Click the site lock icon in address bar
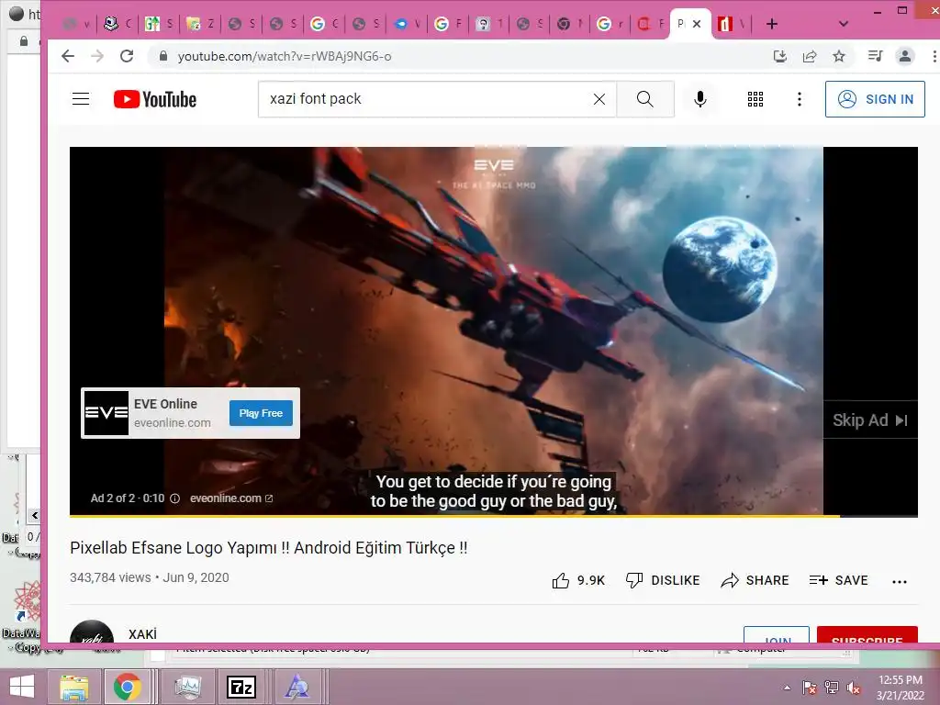The height and width of the screenshot is (705, 940). [162, 56]
